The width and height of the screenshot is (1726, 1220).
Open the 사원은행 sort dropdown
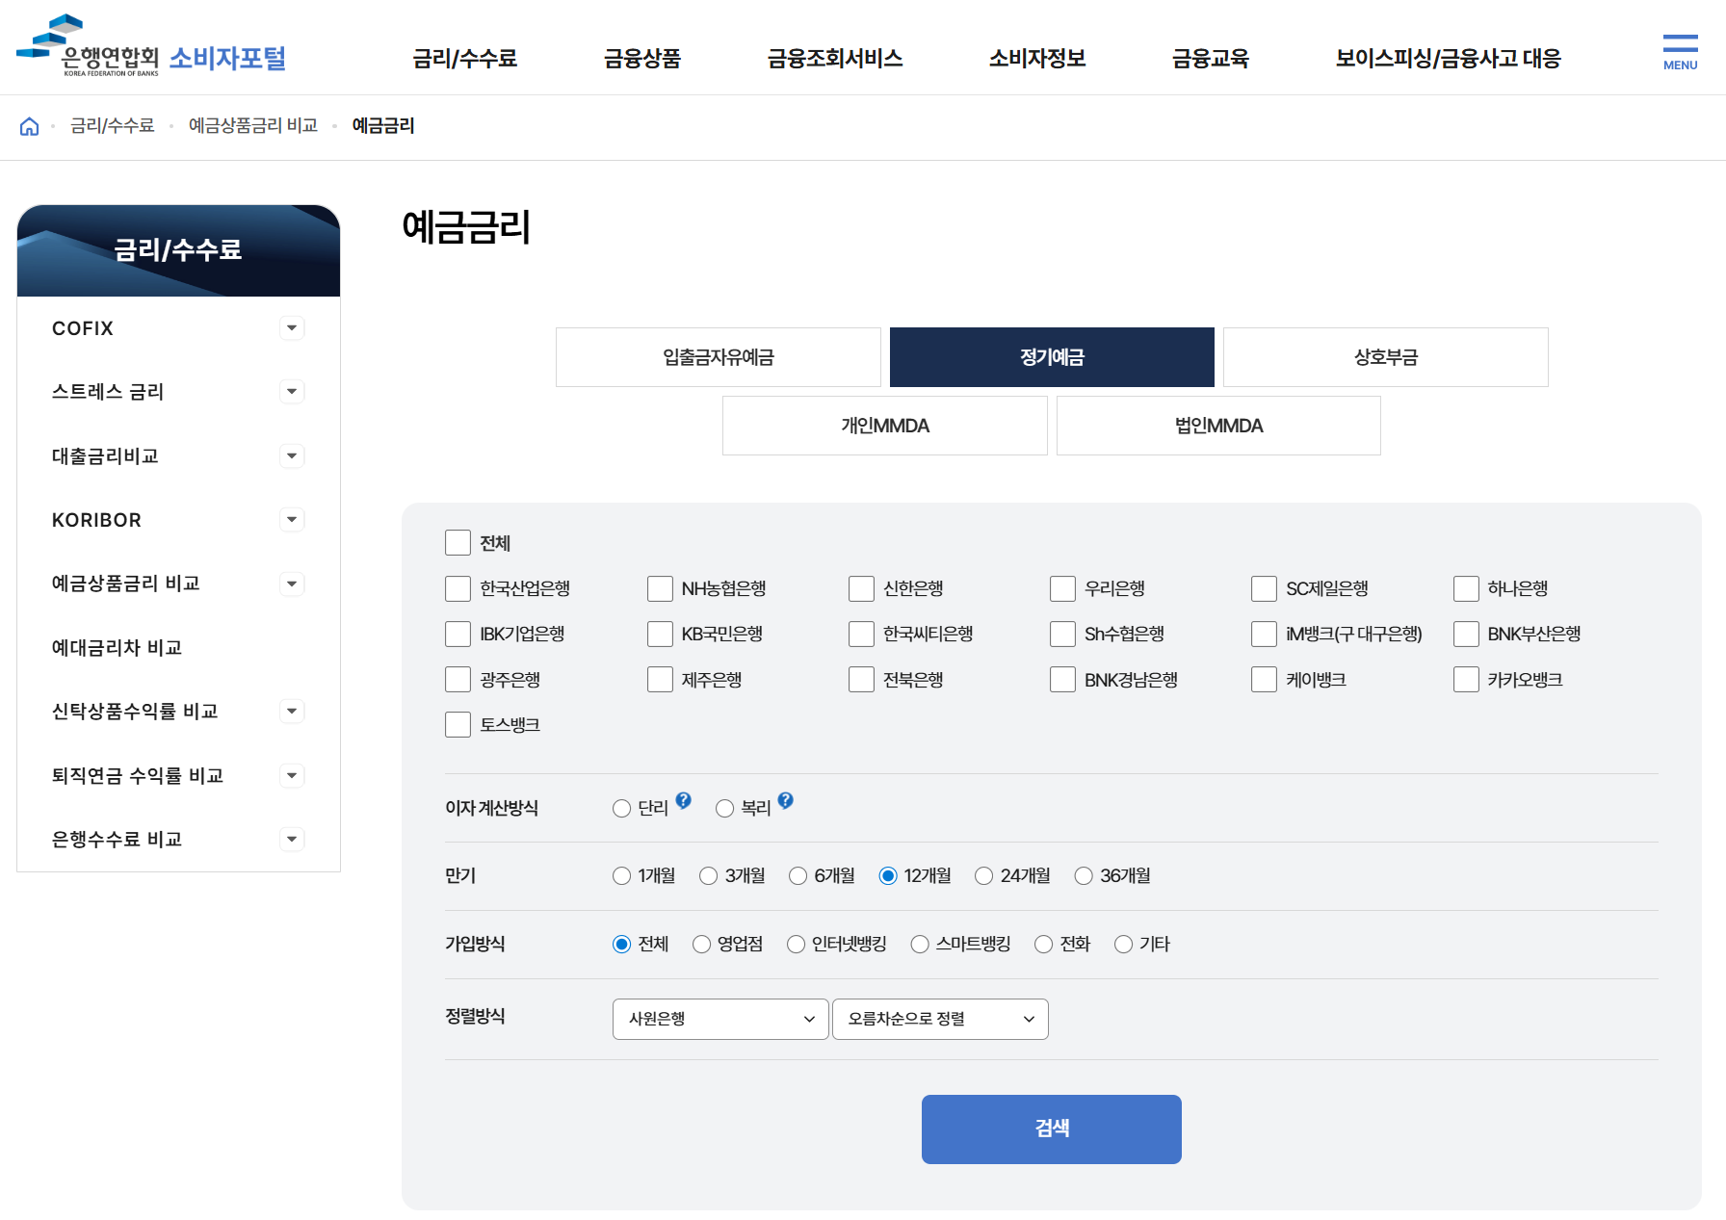click(x=720, y=1019)
